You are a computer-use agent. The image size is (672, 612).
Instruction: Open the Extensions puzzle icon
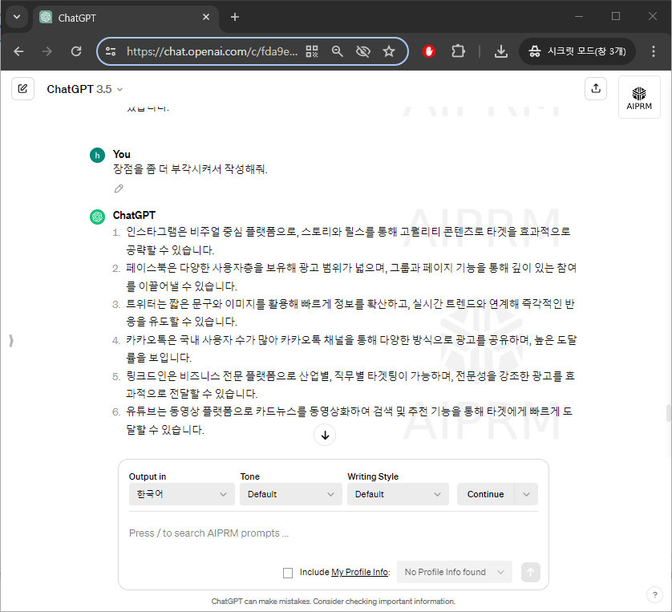pyautogui.click(x=458, y=51)
